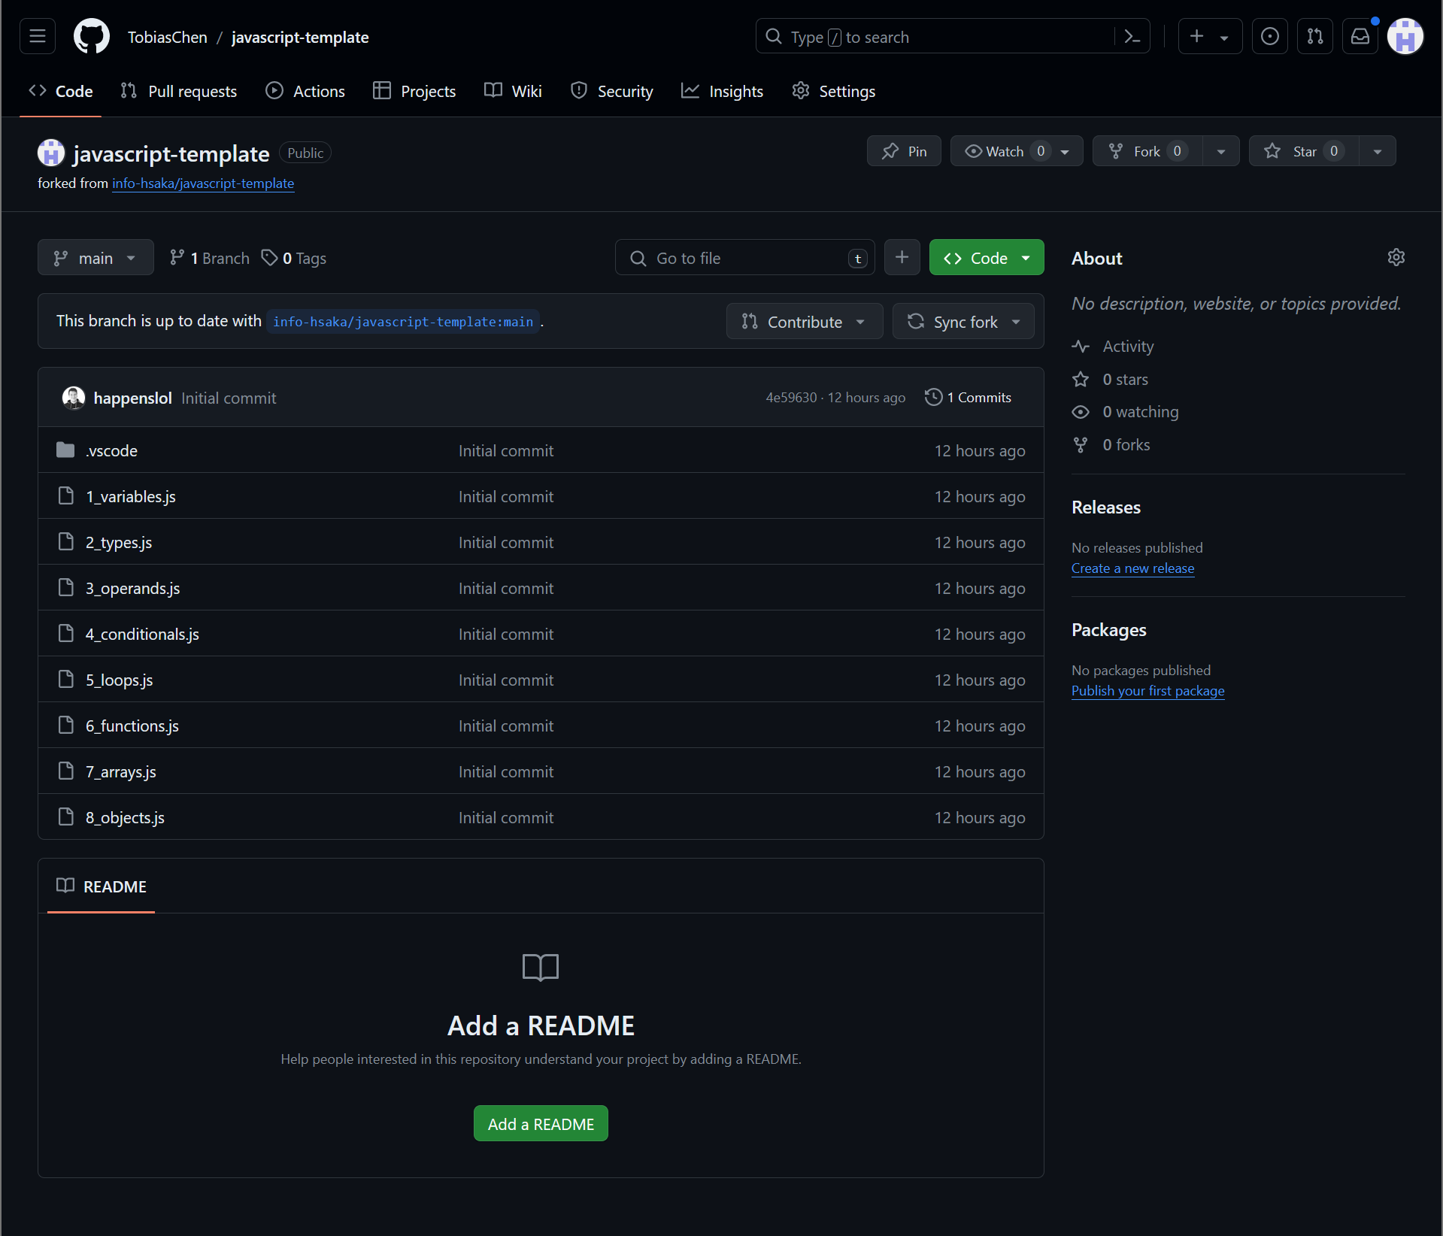The height and width of the screenshot is (1236, 1443).
Task: Open the notifications inbox icon
Action: pos(1360,36)
